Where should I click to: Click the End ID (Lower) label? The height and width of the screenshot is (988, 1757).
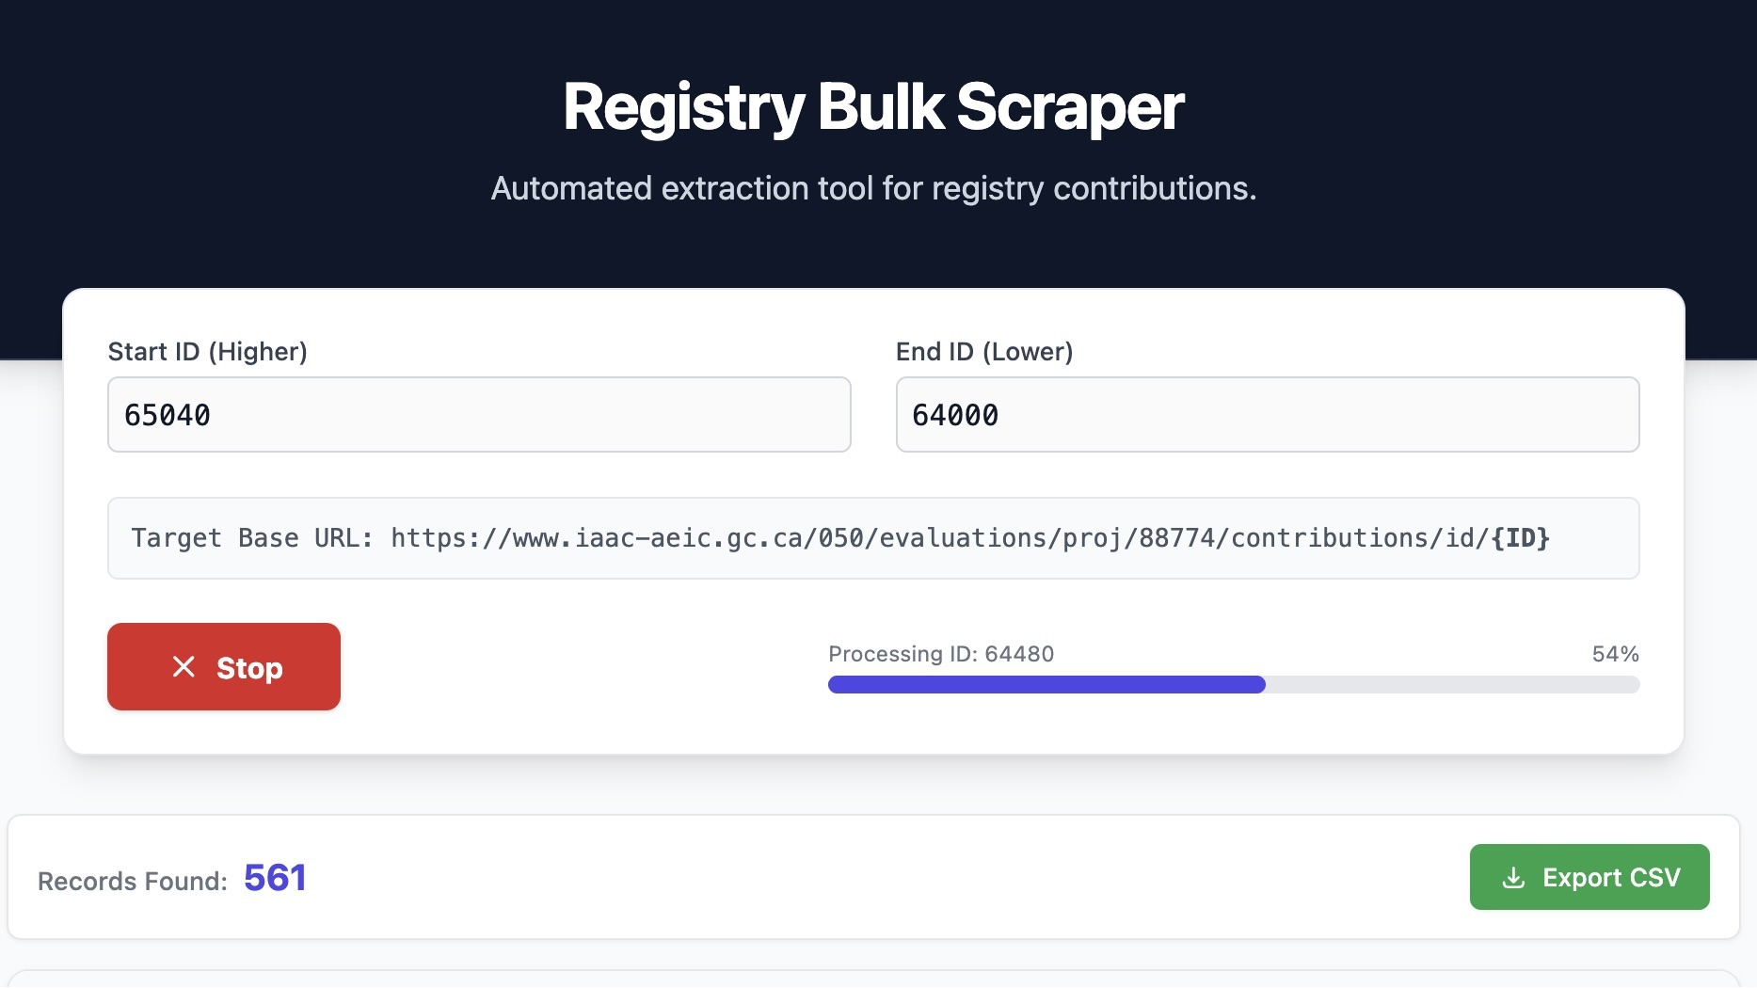click(x=983, y=351)
